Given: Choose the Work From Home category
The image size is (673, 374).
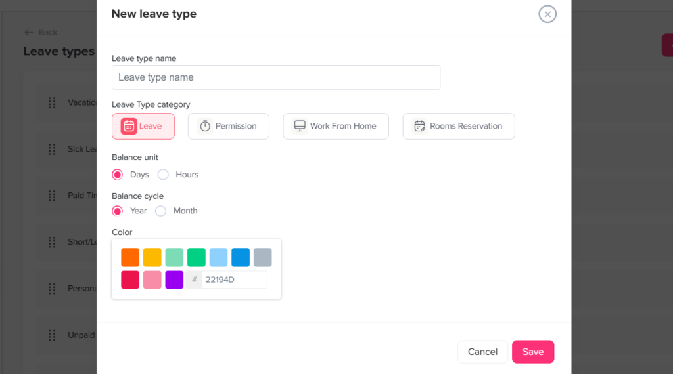Looking at the screenshot, I should 336,126.
